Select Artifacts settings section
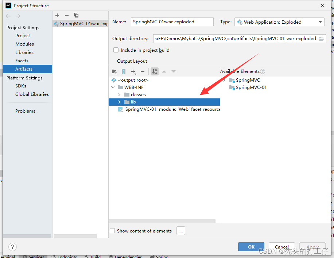The image size is (334, 258). 27,69
